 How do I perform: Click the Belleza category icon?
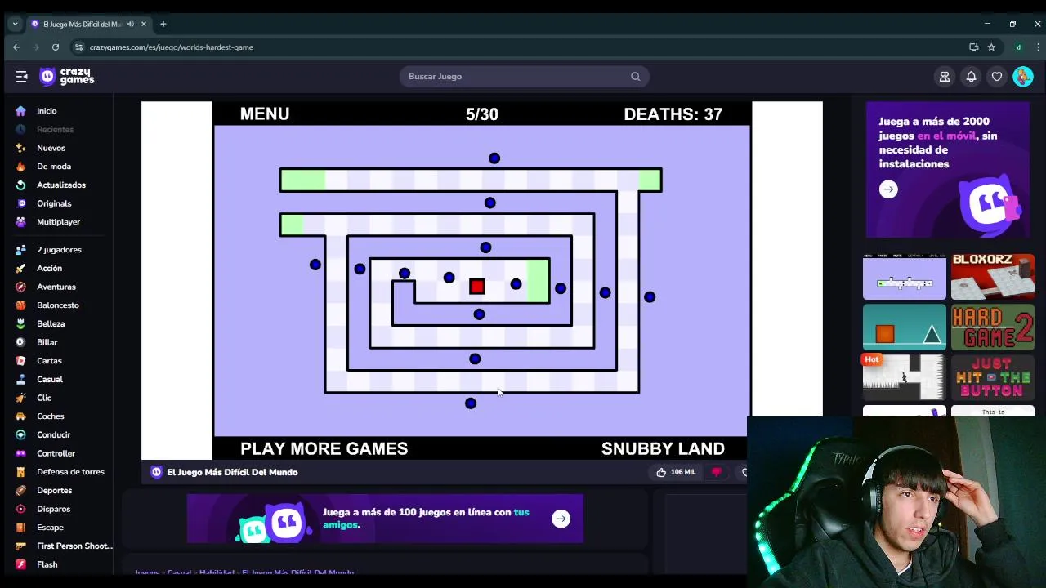point(20,323)
